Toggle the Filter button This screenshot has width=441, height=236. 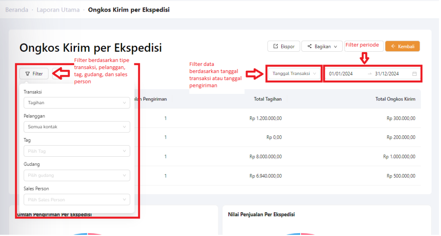tap(34, 74)
